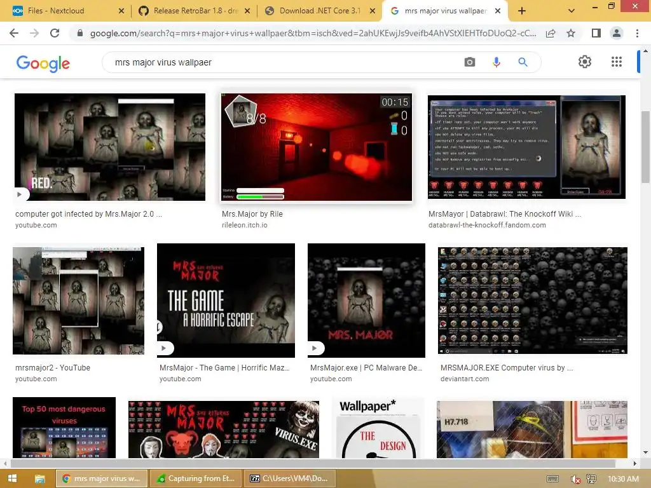Open the Mrs.Major 2.0 infected thumbnail
Viewport: 651px width, 488px height.
(110, 147)
